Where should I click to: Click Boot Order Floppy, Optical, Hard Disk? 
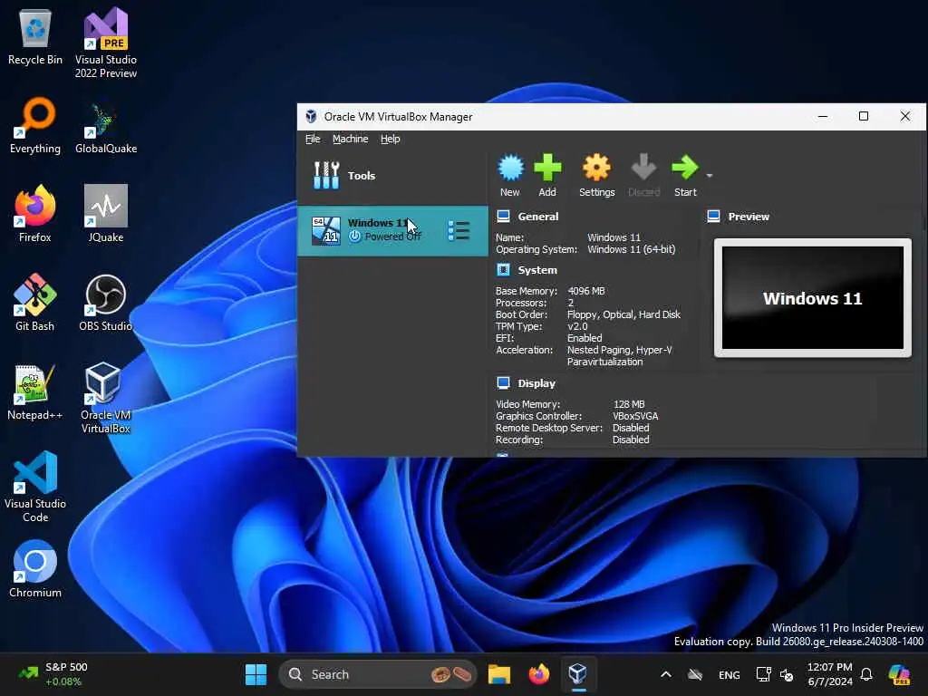coord(623,314)
